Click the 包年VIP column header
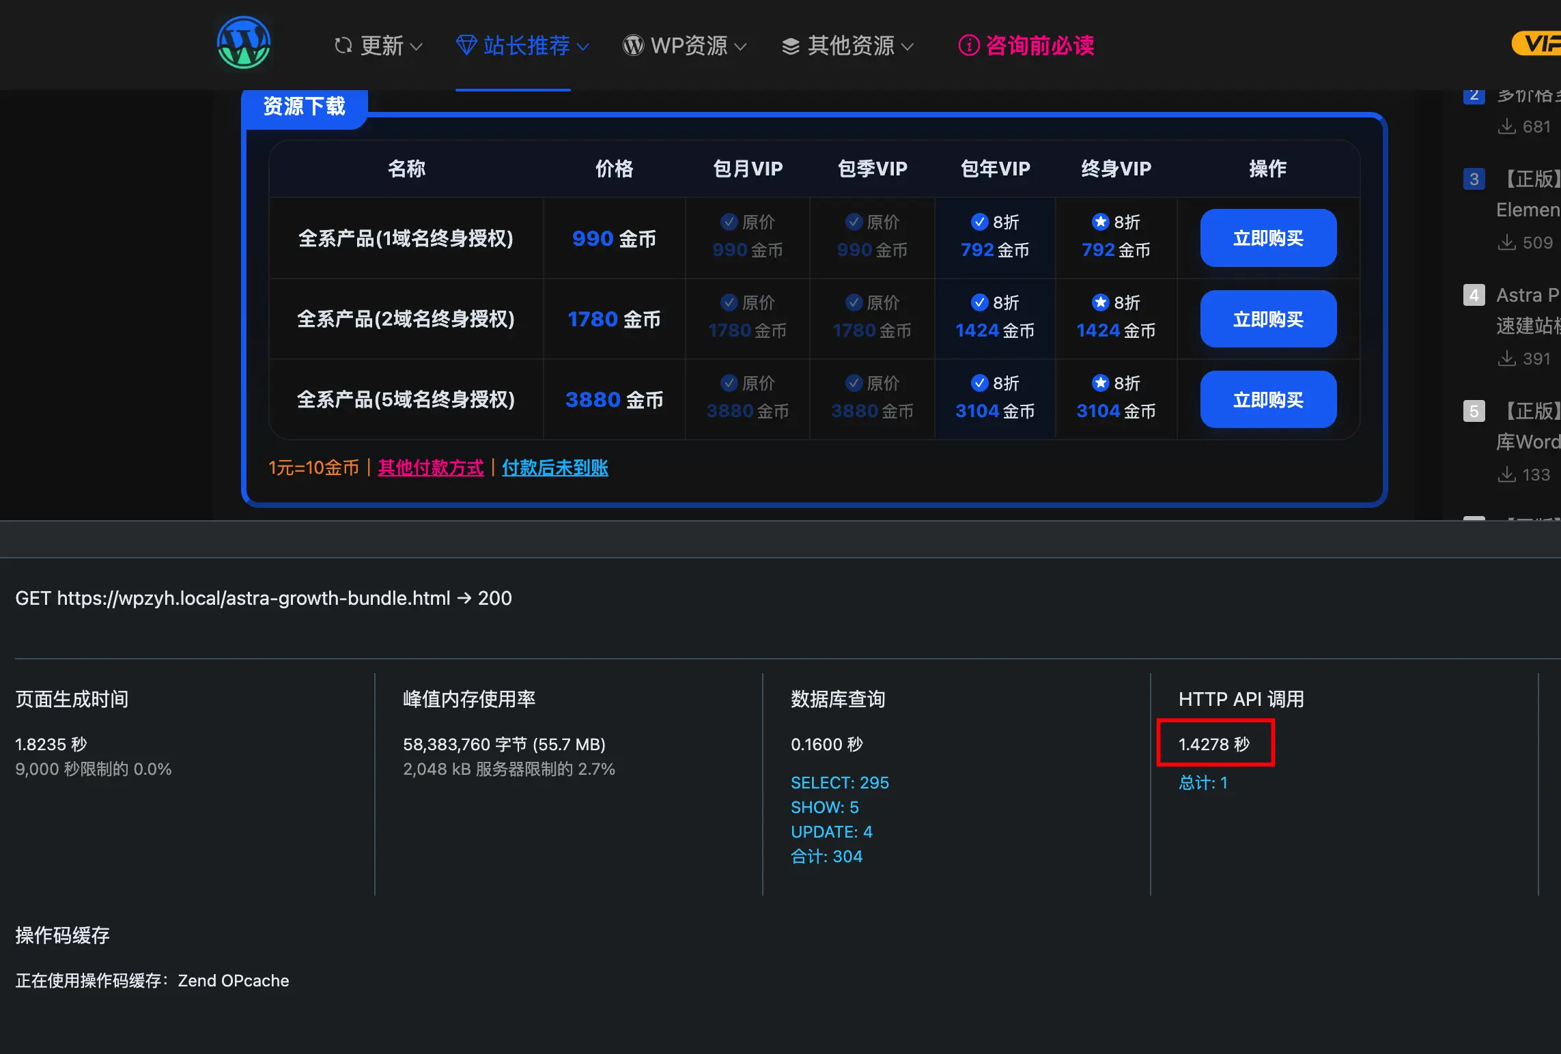Screen dimensions: 1561x1054 (x=995, y=169)
